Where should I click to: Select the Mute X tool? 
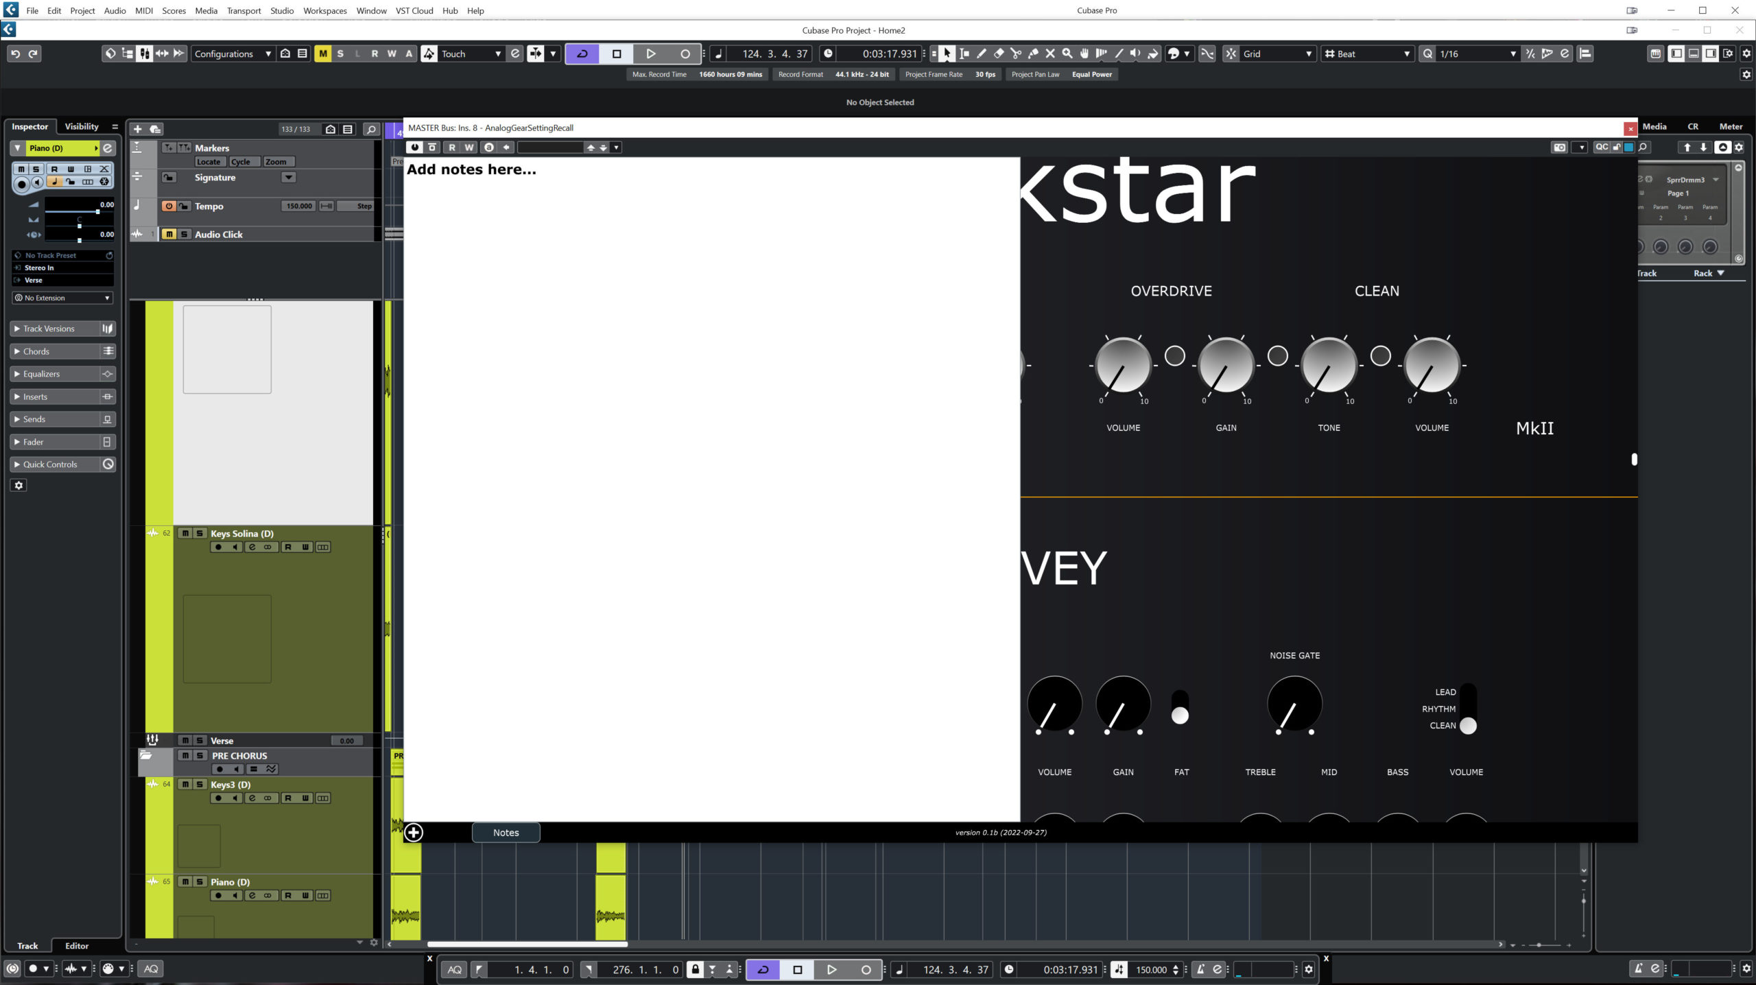pyautogui.click(x=1050, y=54)
